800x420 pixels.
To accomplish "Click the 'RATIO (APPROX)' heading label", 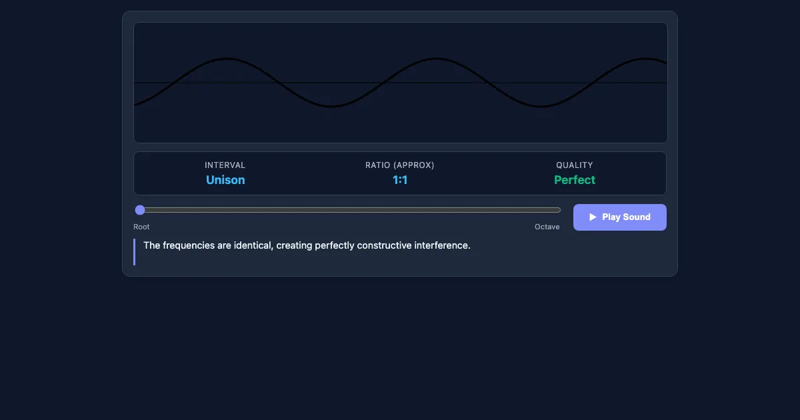I will pos(400,165).
